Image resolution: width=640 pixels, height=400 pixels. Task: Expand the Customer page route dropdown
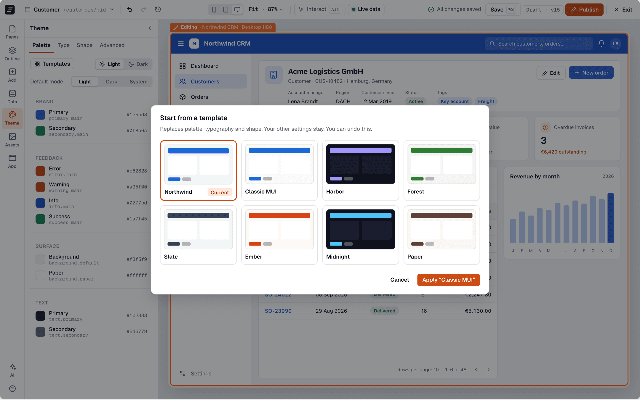[112, 9]
